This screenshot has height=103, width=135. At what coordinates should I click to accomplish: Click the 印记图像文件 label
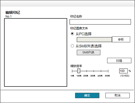(79, 28)
